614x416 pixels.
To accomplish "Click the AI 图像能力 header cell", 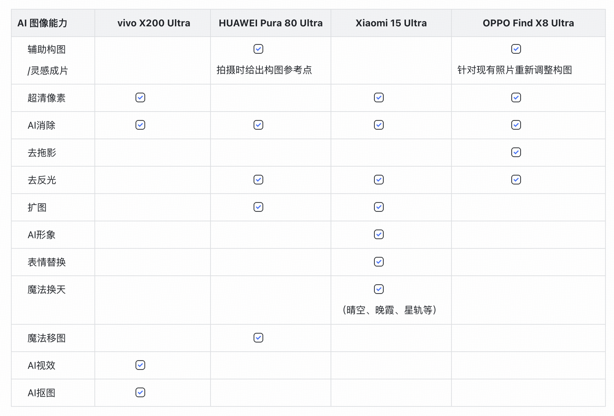I will 42,23.
